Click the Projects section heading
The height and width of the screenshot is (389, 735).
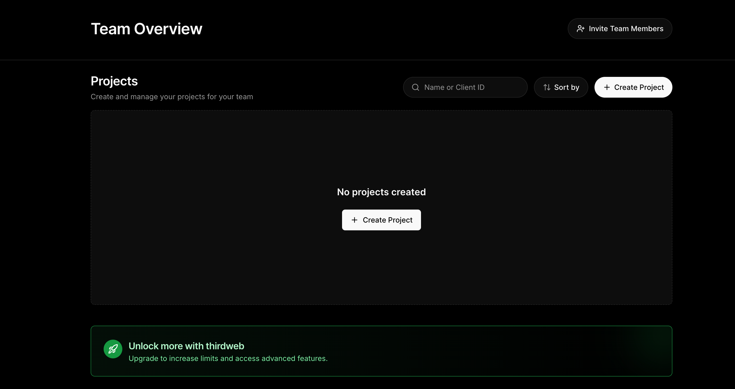pyautogui.click(x=114, y=81)
